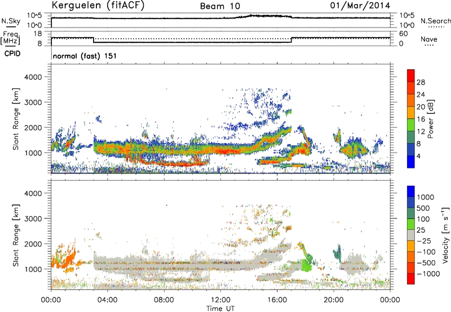Image resolution: width=451 pixels, height=312 pixels.
Task: Click the '-1000' velocity colorbar tick value
Action: tap(428, 274)
